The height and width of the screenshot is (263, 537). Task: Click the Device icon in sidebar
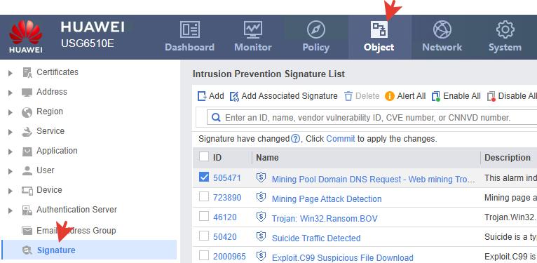(27, 190)
